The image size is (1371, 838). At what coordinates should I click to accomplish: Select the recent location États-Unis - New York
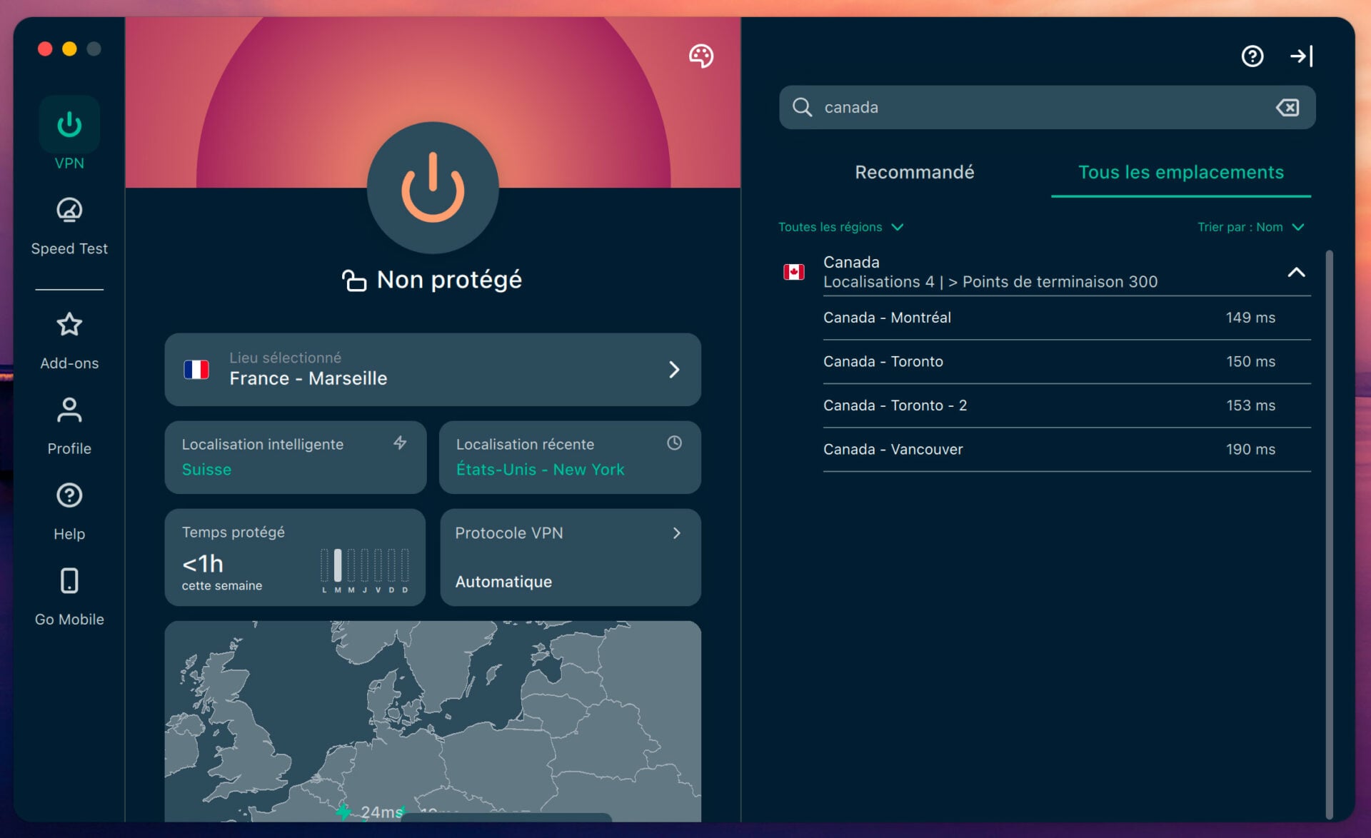(569, 457)
